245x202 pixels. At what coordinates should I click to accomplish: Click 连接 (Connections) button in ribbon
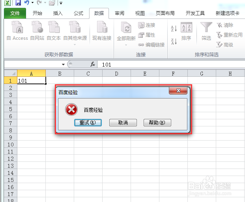point(146,25)
